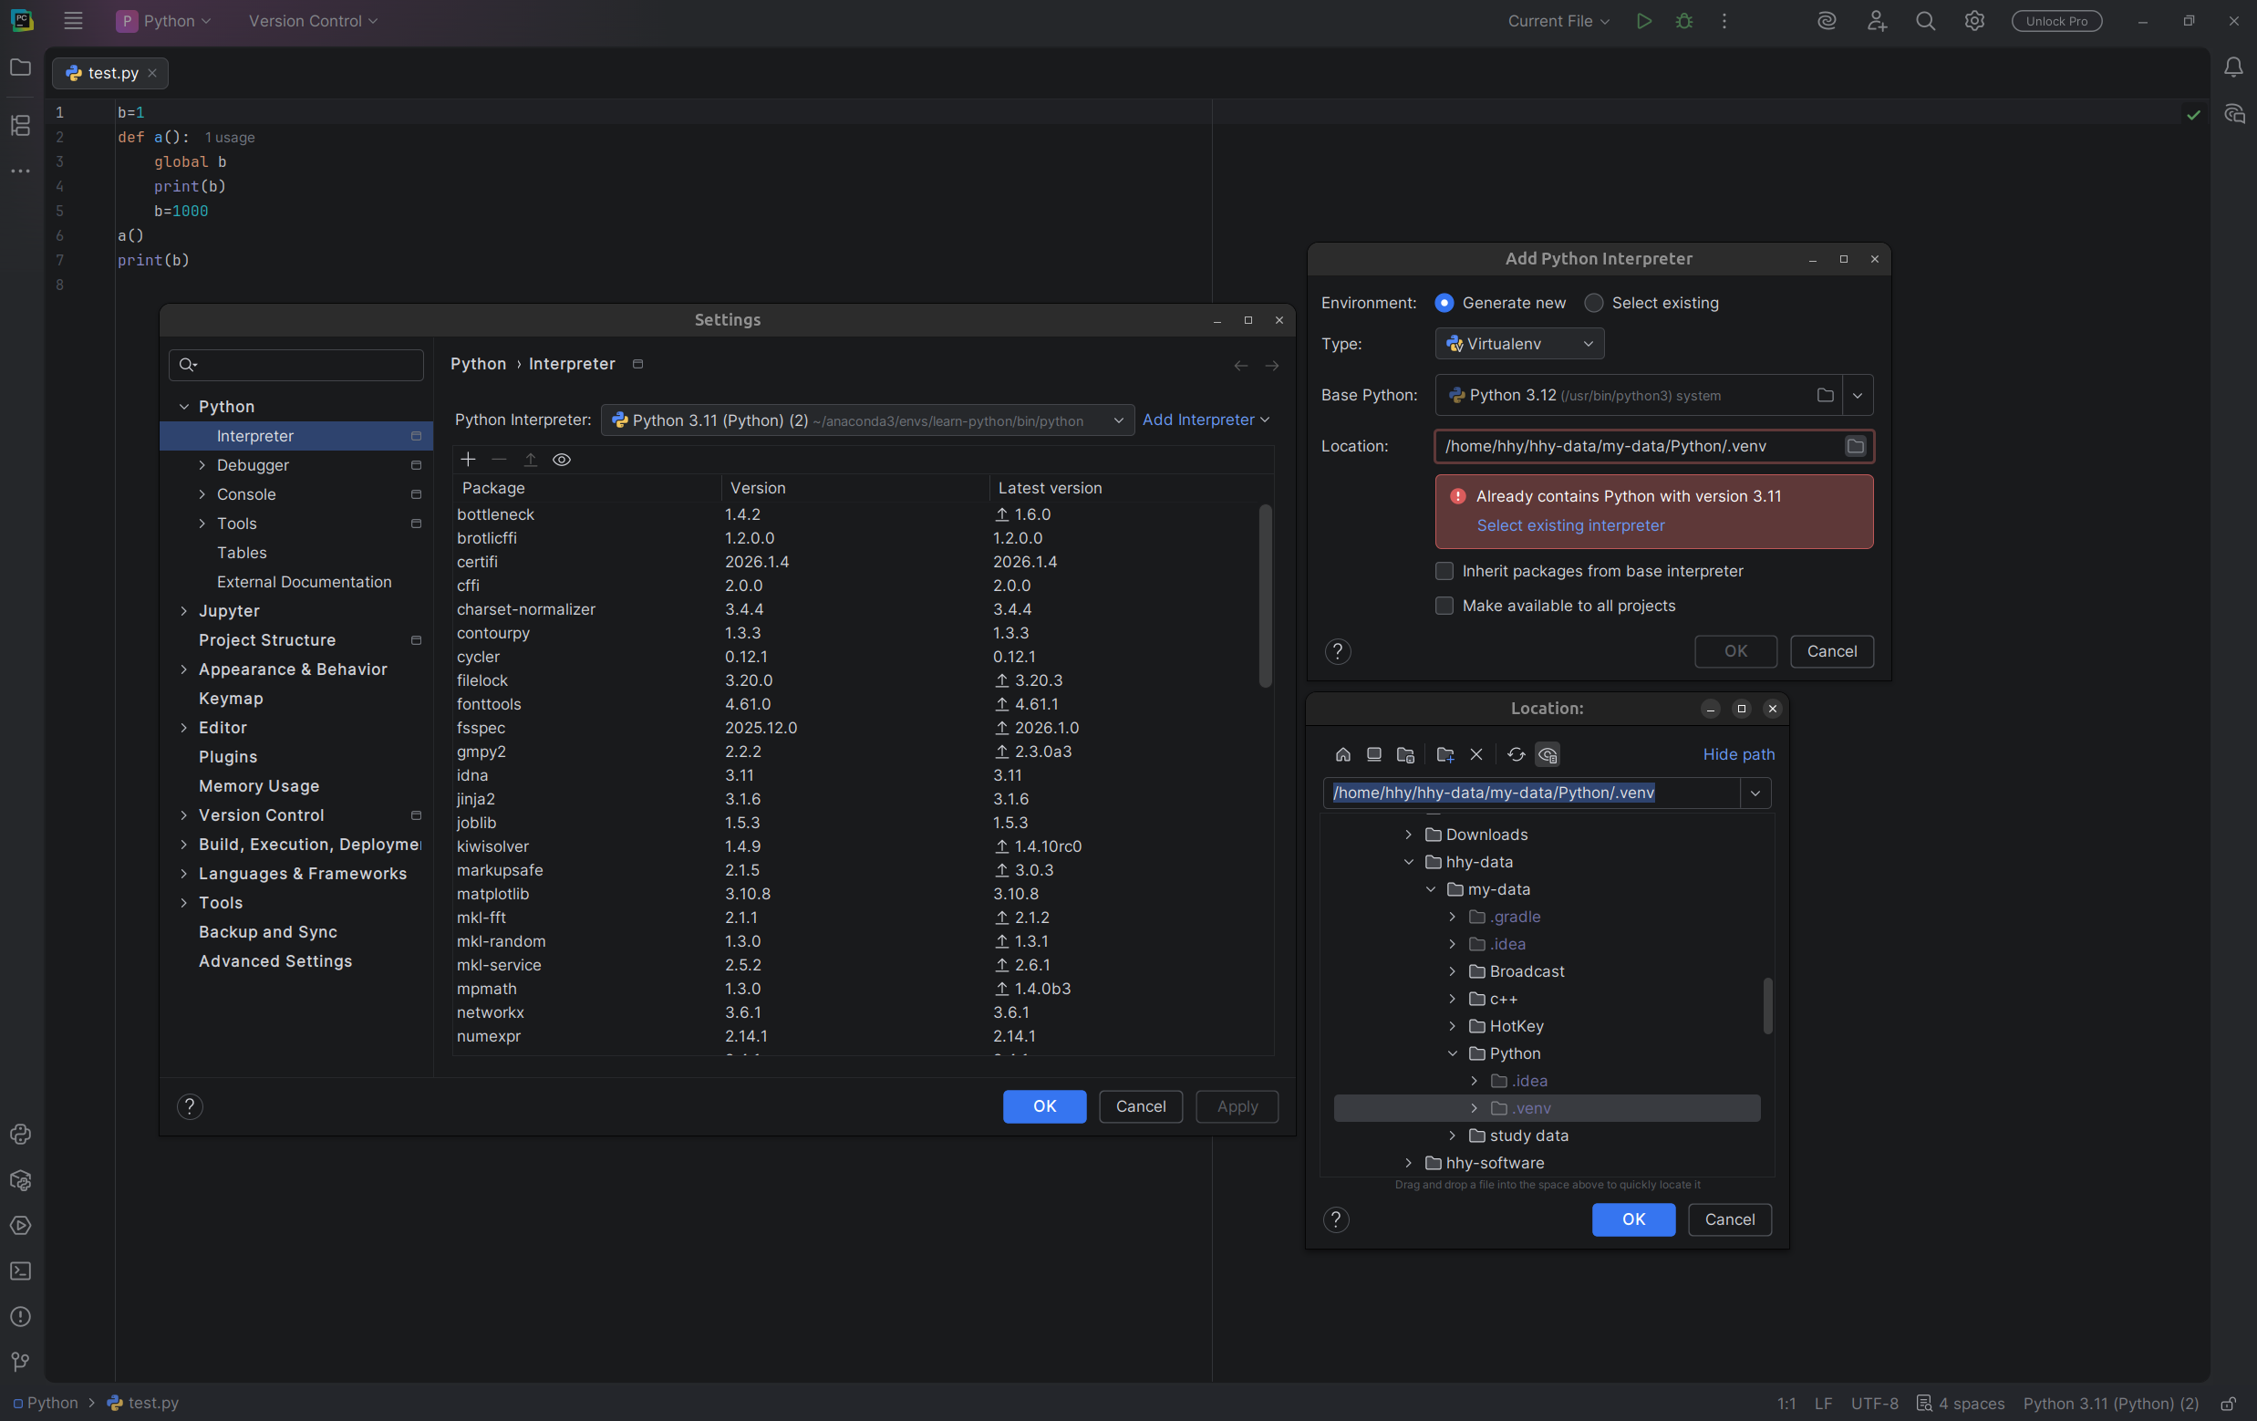2257x1421 pixels.
Task: Open the Terminal tool window icon
Action: coord(21,1271)
